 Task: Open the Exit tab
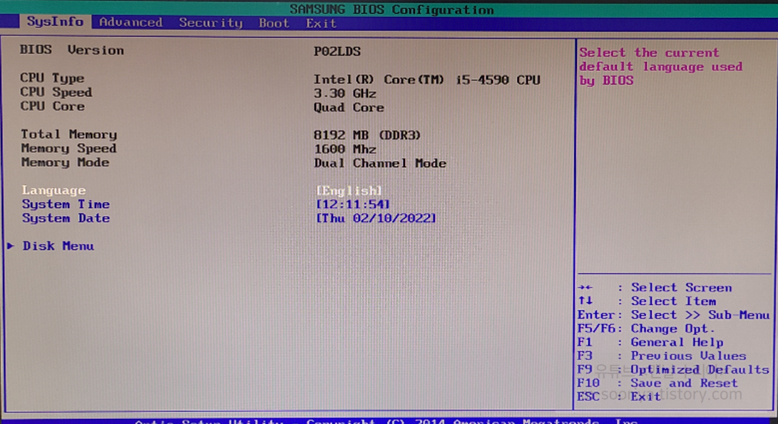click(321, 24)
